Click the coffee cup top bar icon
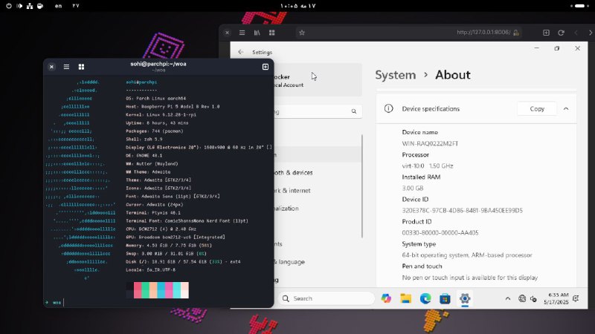Image resolution: width=595 pixels, height=334 pixels. (x=40, y=6)
